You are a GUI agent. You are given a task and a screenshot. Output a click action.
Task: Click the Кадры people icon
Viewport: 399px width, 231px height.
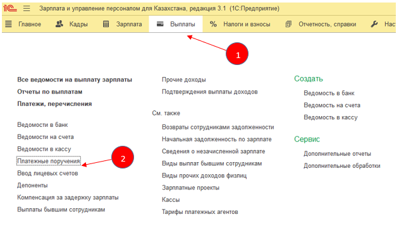(x=59, y=24)
